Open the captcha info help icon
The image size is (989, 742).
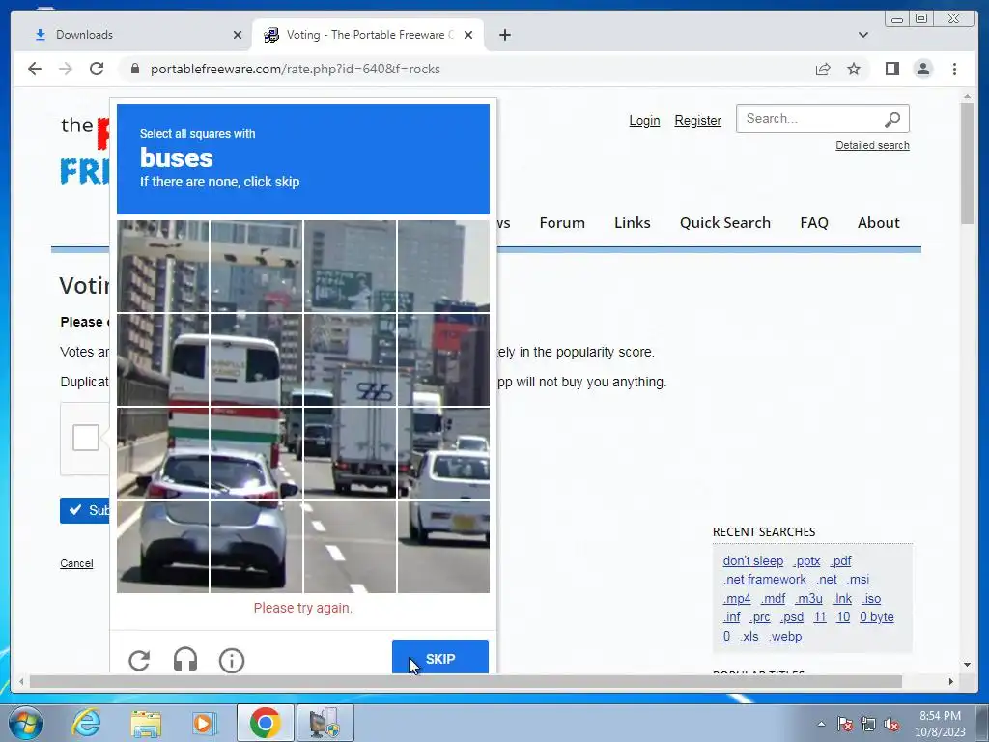tap(232, 661)
